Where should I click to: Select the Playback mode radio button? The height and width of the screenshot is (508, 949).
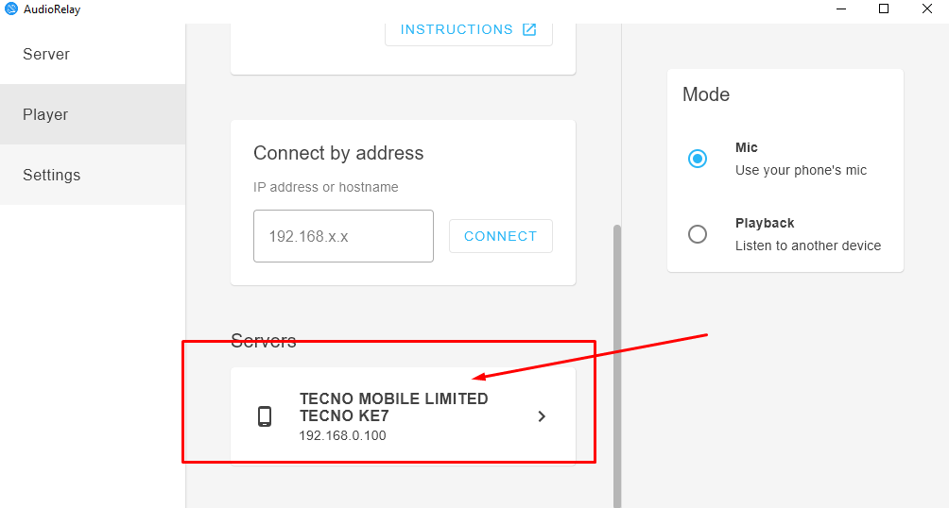pos(698,234)
